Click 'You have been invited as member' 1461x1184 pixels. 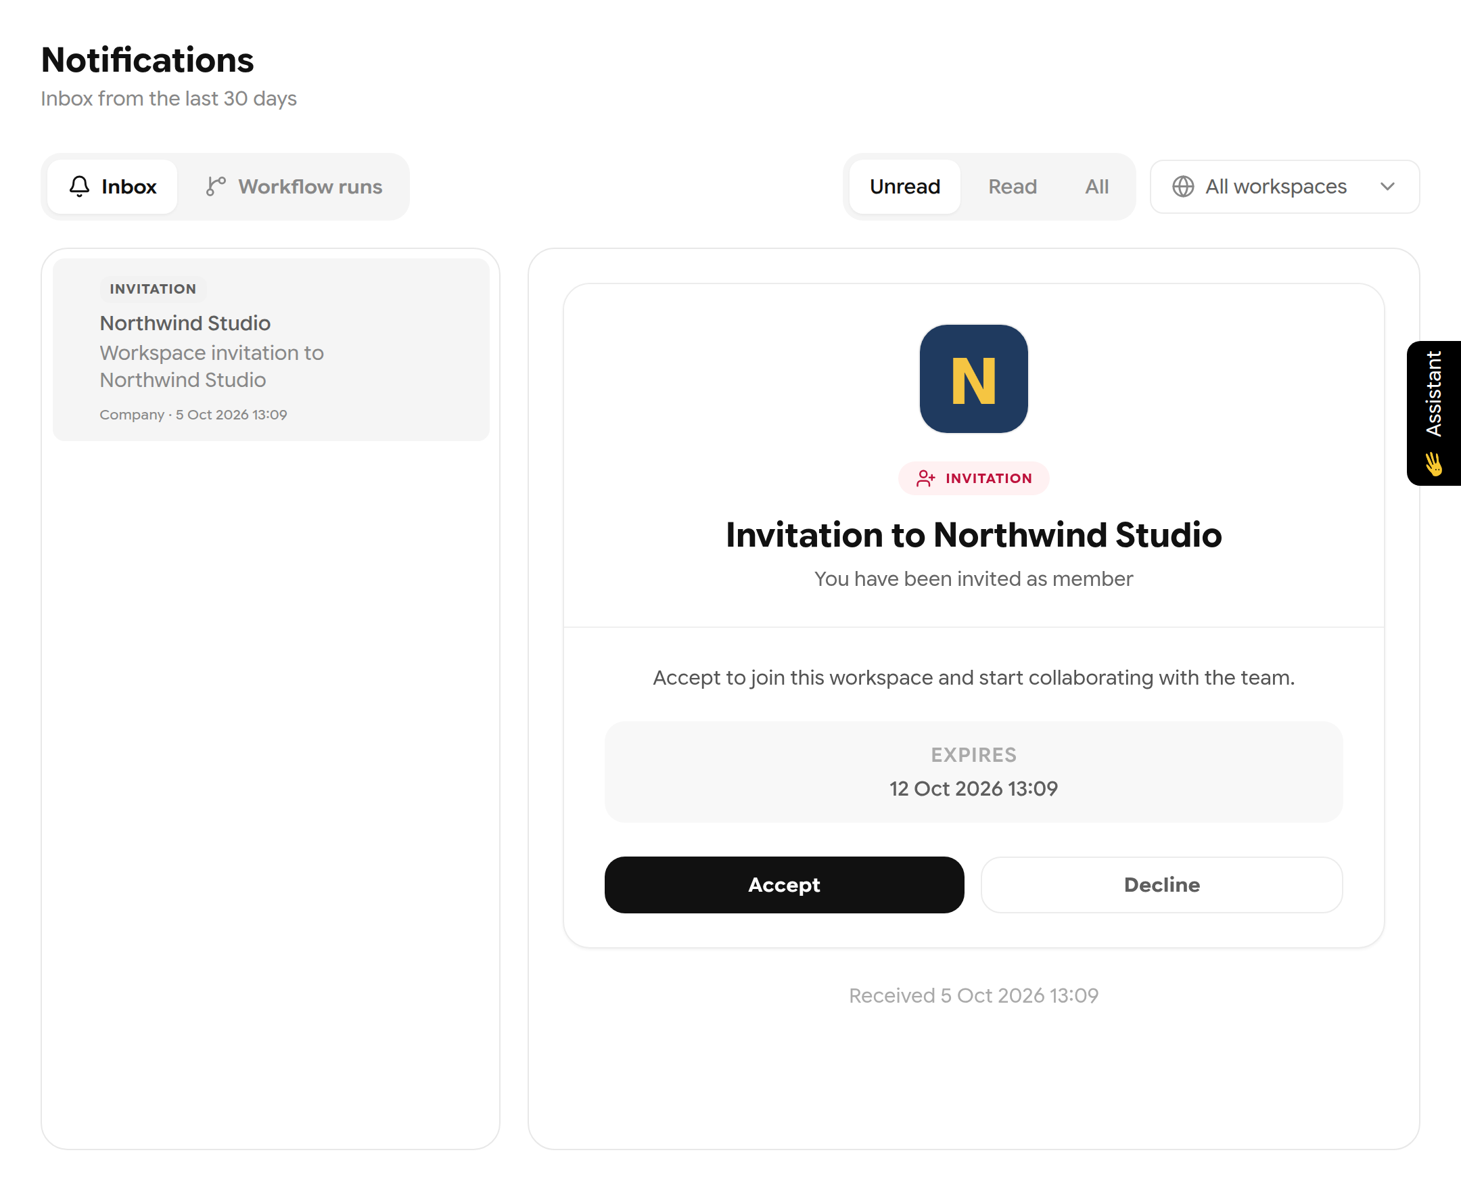tap(973, 578)
